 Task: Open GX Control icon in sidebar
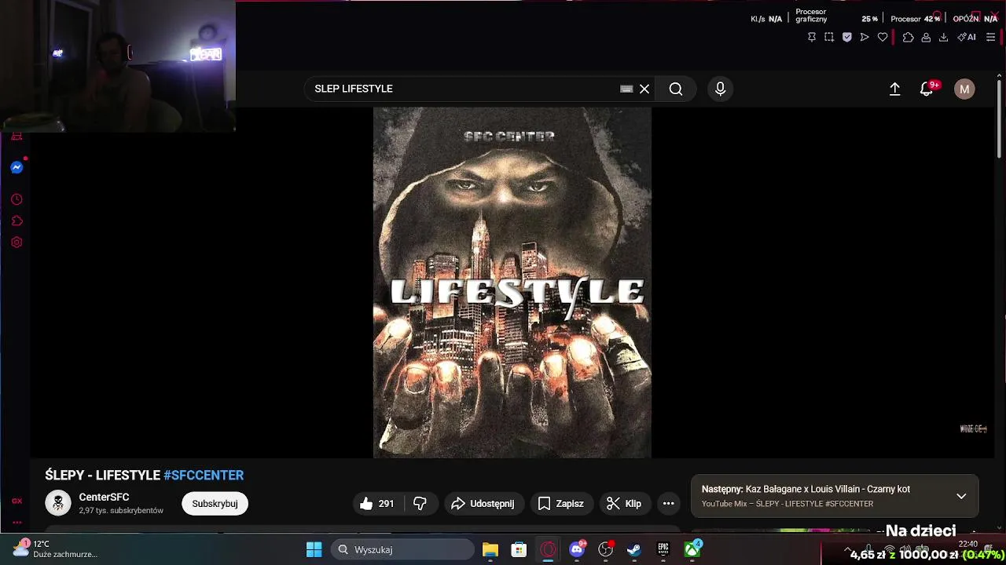pyautogui.click(x=17, y=501)
